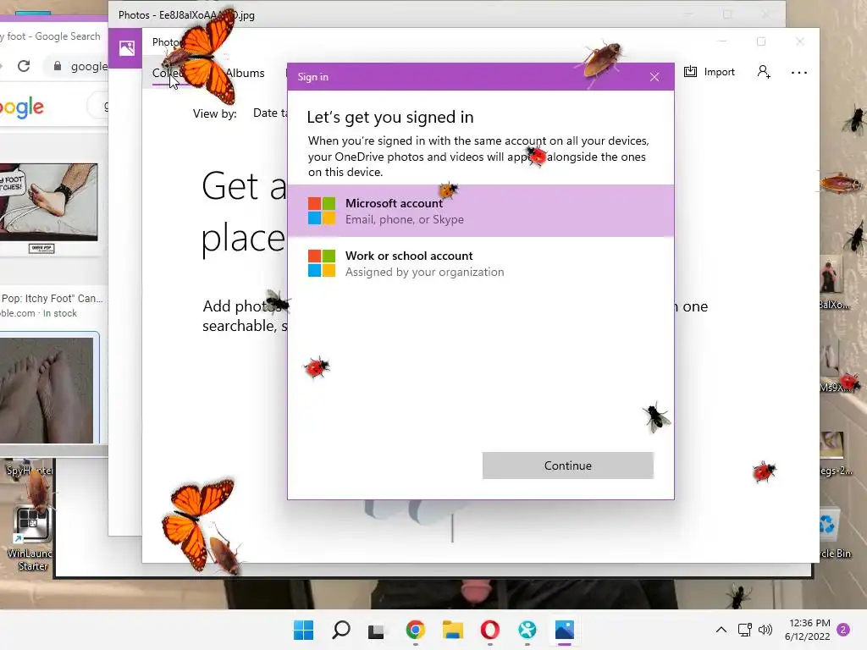This screenshot has width=867, height=650.
Task: Choose Work or school account option
Action: point(481,264)
